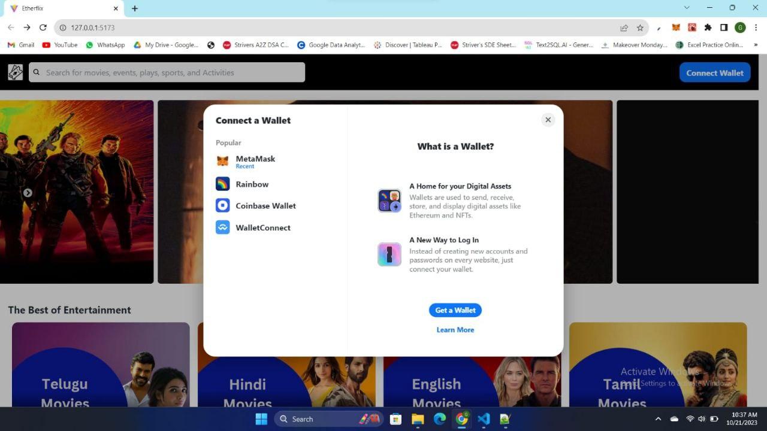Open the Chrome profile avatar
The width and height of the screenshot is (767, 431).
(740, 28)
